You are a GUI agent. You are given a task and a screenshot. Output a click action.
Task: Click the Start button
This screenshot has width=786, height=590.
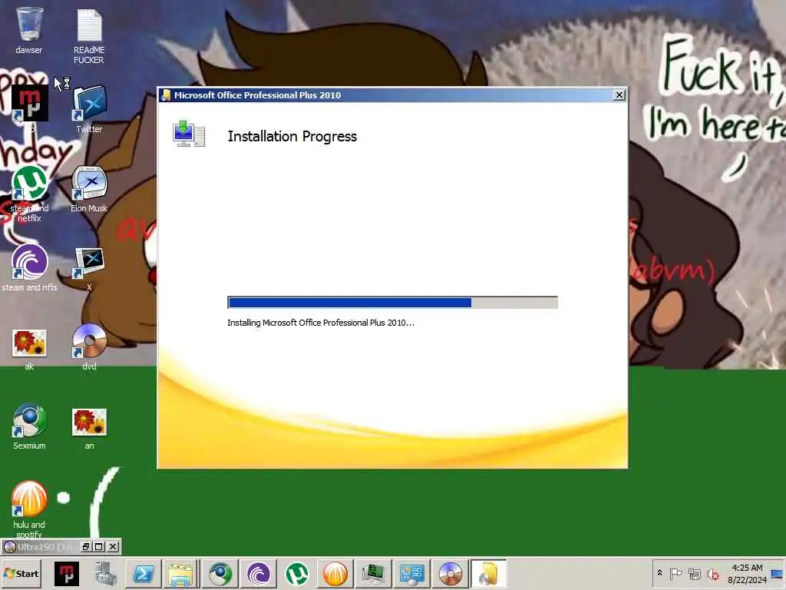pyautogui.click(x=21, y=573)
